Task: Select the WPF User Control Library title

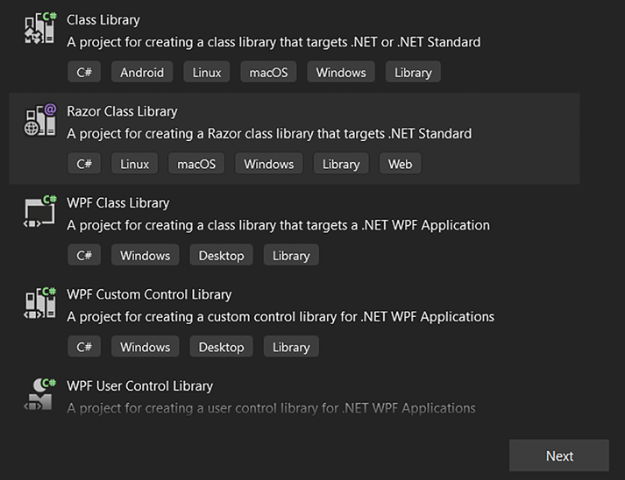Action: coord(140,386)
